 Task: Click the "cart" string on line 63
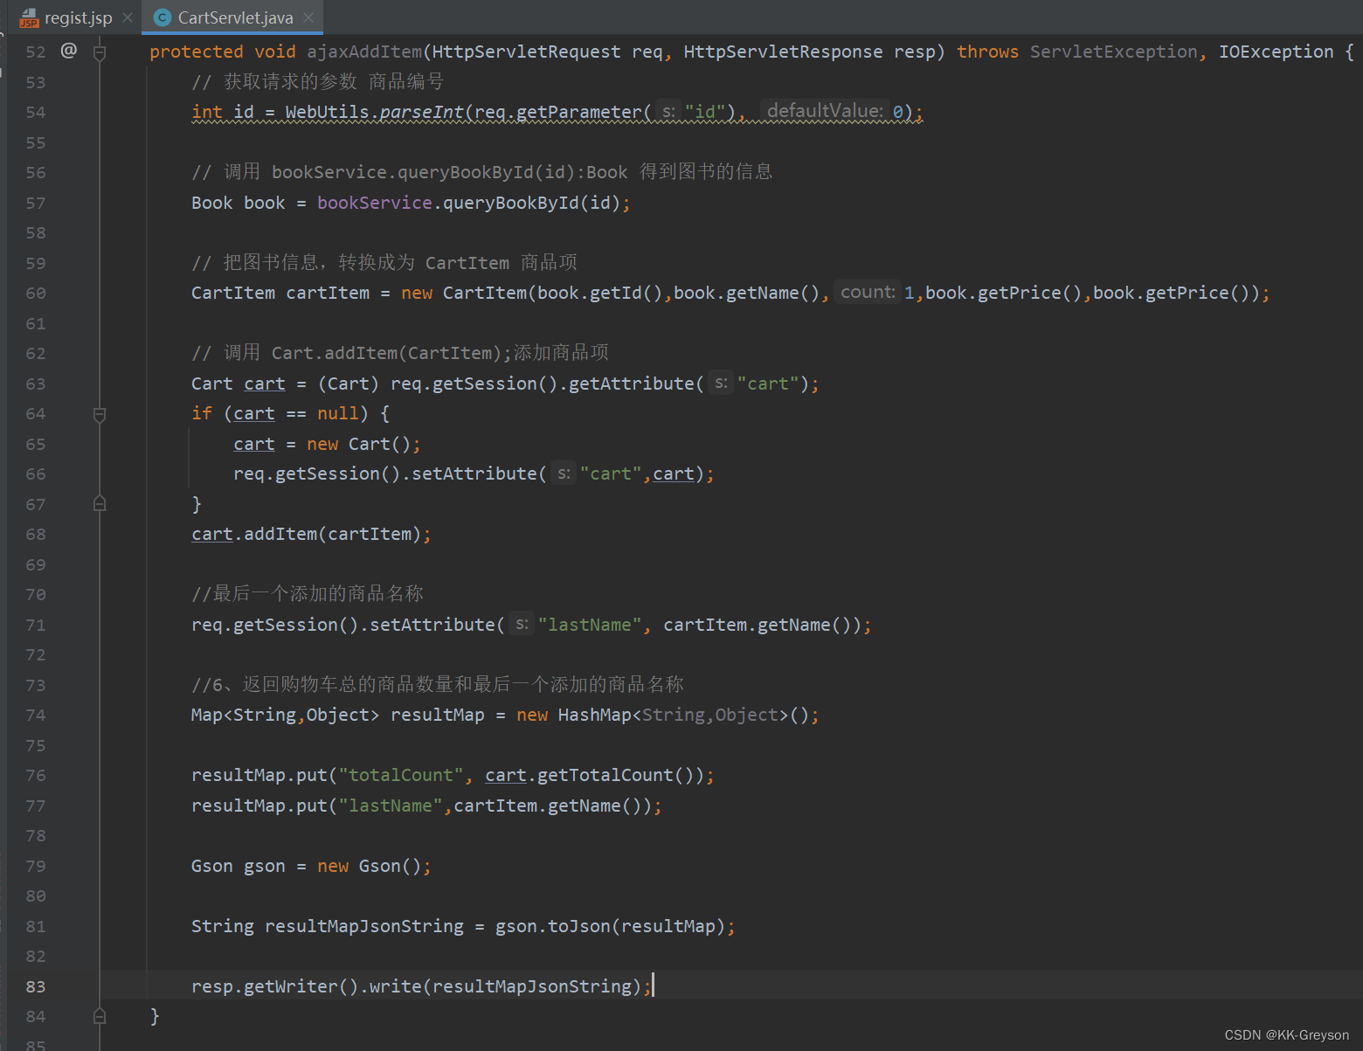coord(768,384)
